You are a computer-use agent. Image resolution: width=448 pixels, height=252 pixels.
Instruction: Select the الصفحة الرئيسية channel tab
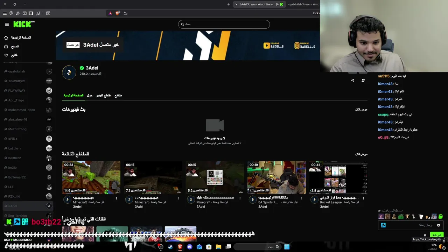(x=73, y=95)
